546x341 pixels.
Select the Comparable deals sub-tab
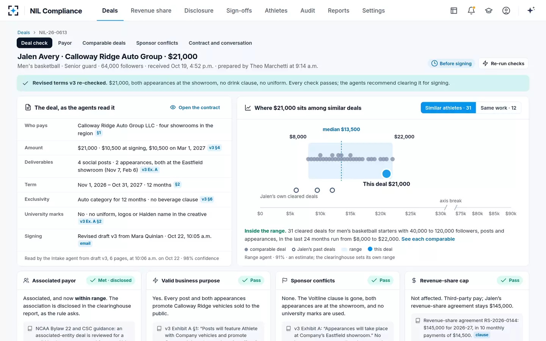[104, 43]
